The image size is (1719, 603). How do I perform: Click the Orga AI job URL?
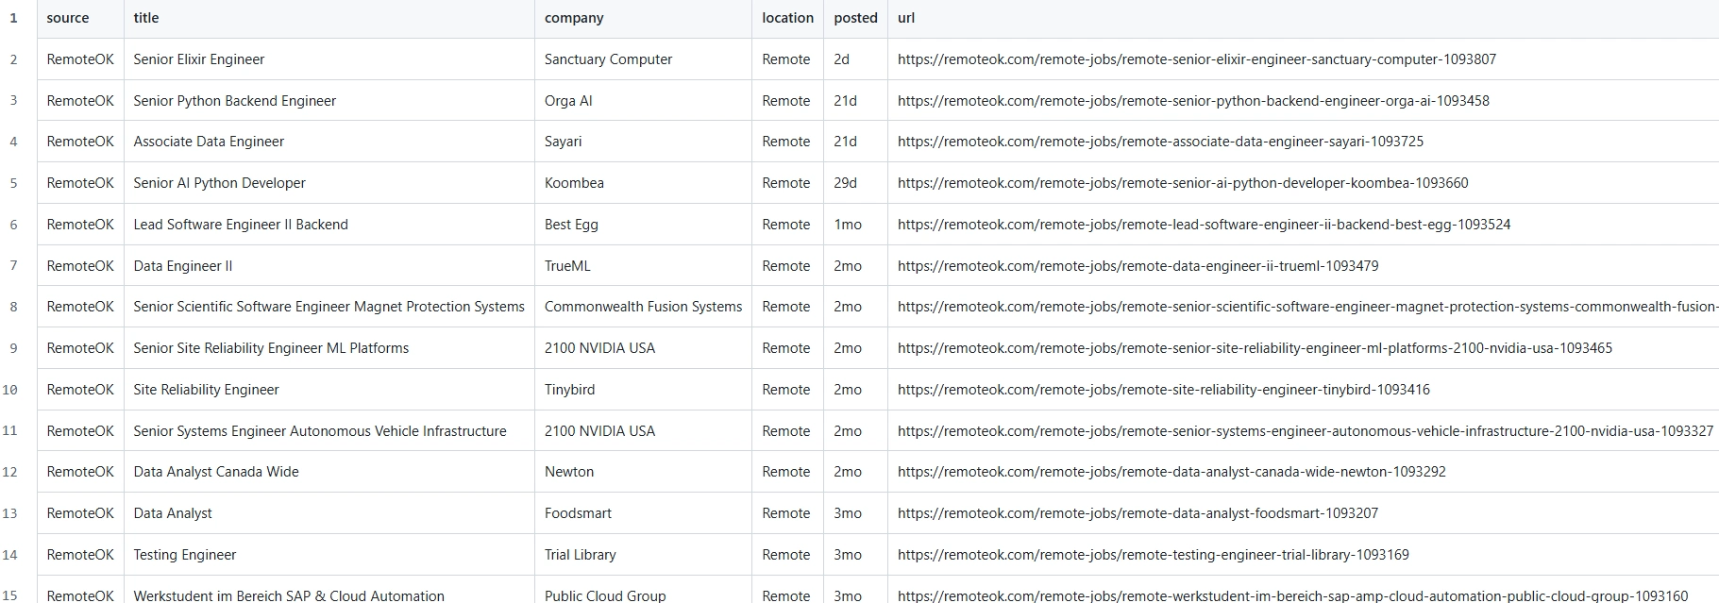tap(1193, 101)
